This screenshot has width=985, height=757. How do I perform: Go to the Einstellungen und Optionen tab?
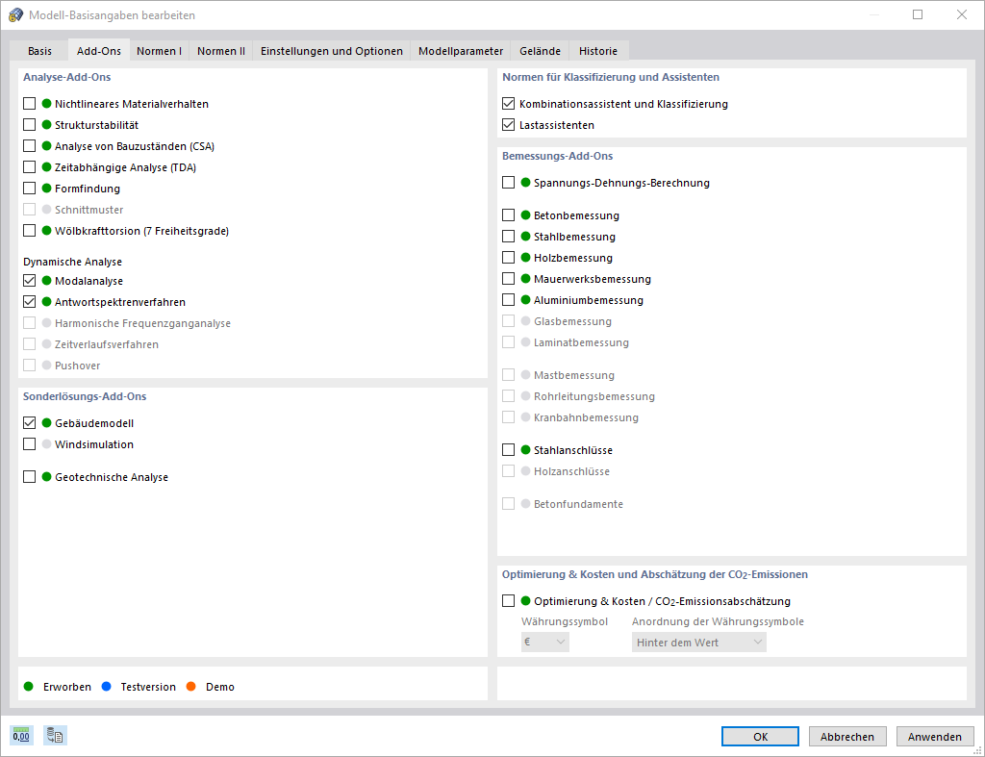[x=332, y=51]
